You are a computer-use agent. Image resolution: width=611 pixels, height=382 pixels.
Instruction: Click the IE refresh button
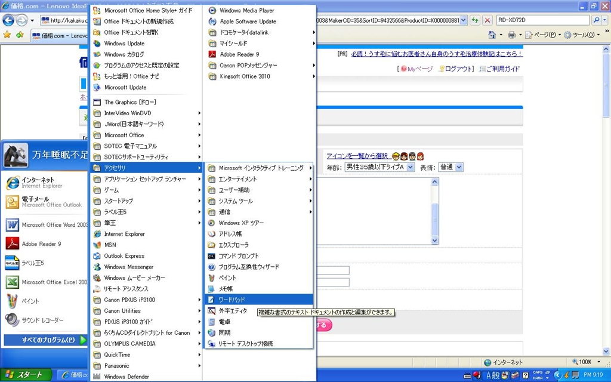click(x=474, y=20)
